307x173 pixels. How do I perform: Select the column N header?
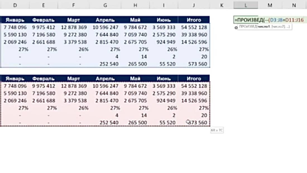(x=294, y=5)
